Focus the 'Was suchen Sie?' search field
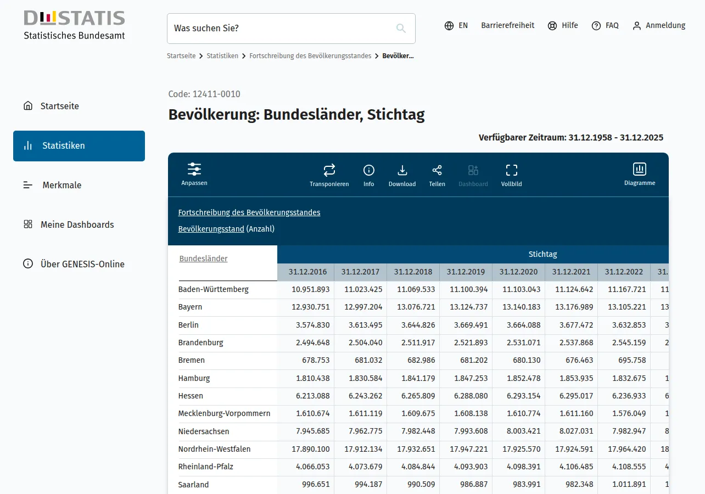The image size is (705, 494). click(x=291, y=29)
